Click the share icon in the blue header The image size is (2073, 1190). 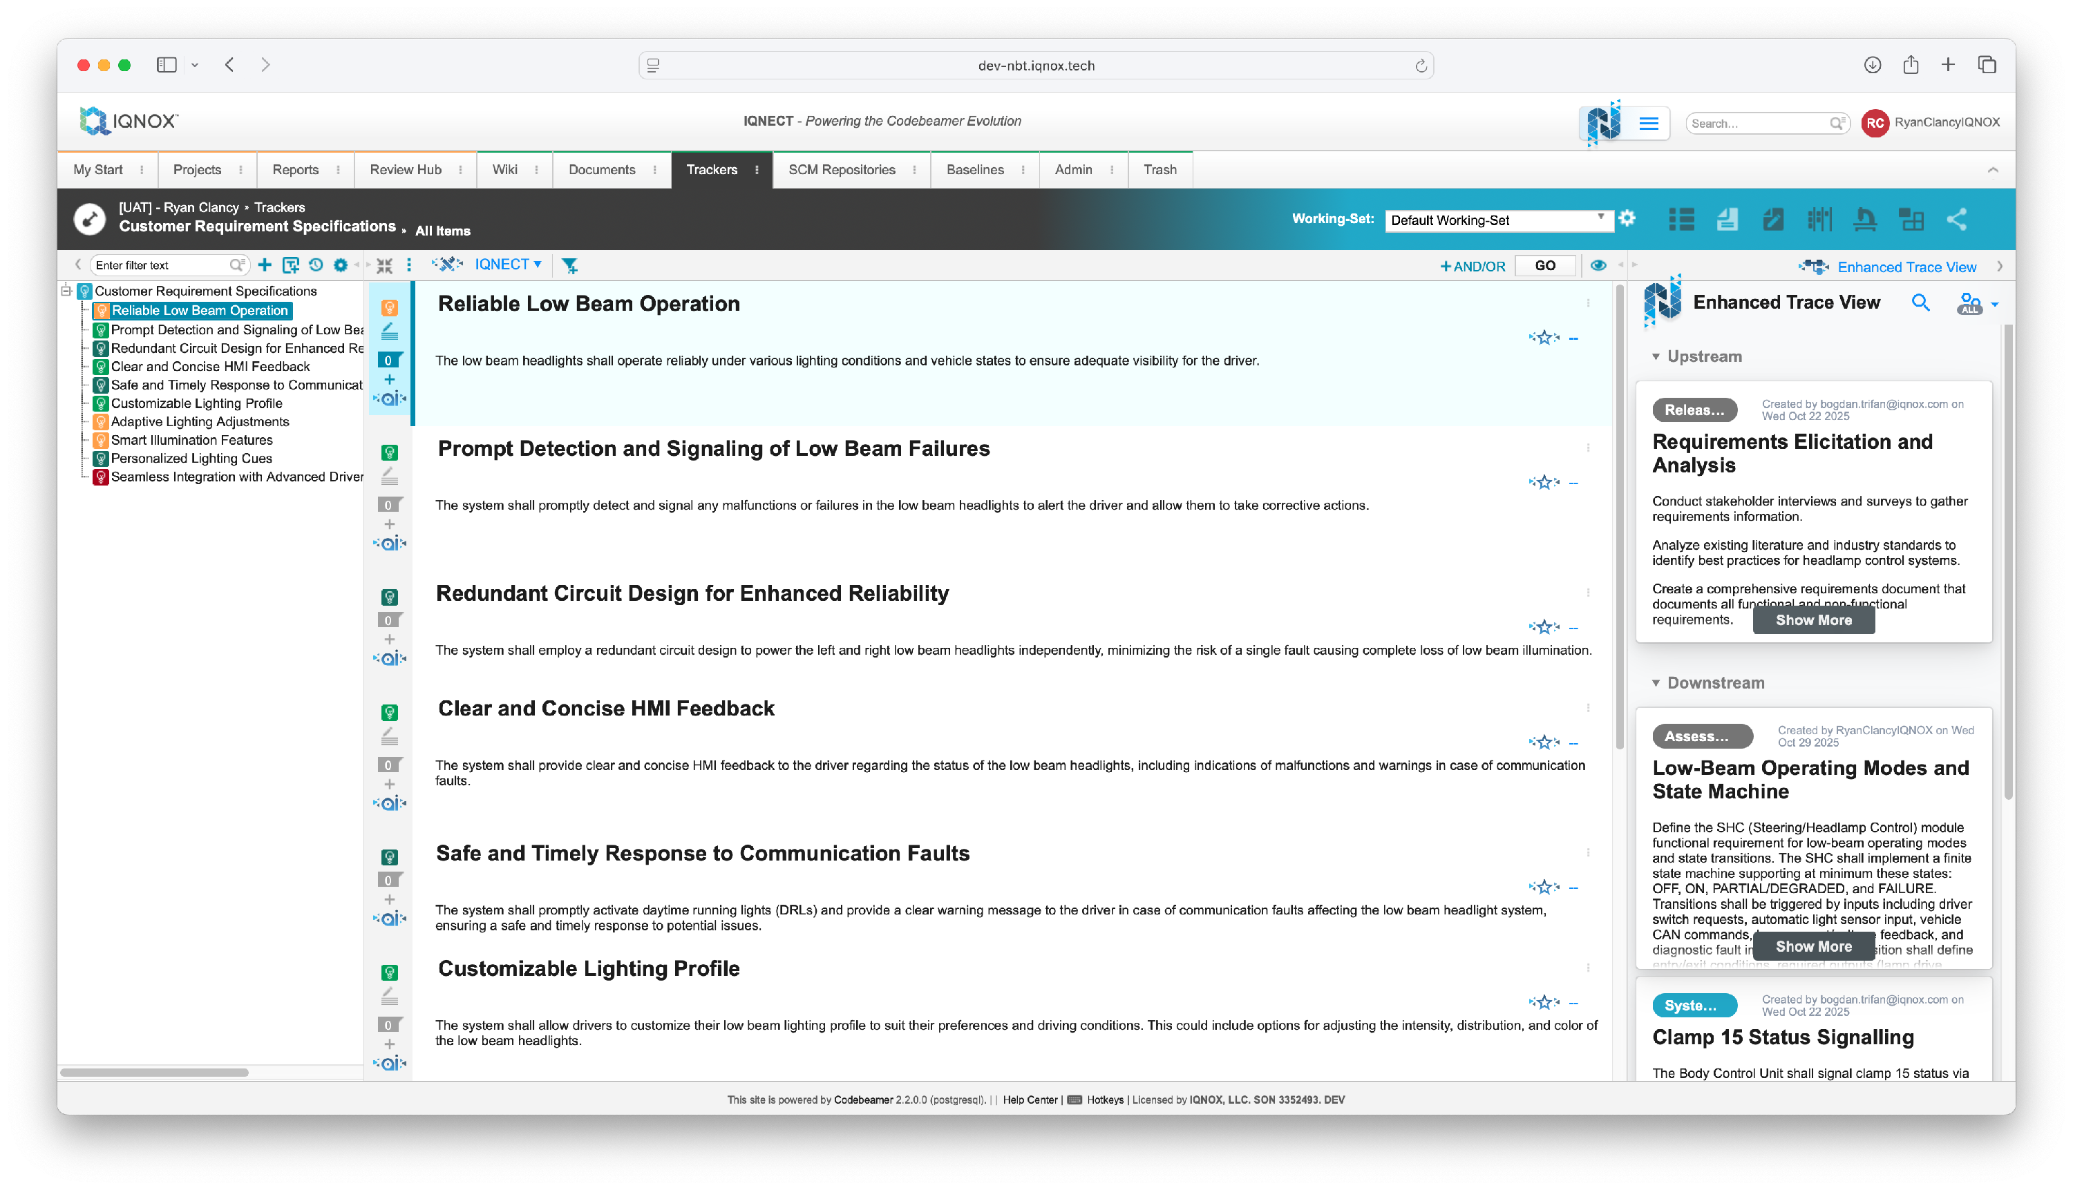1956,219
